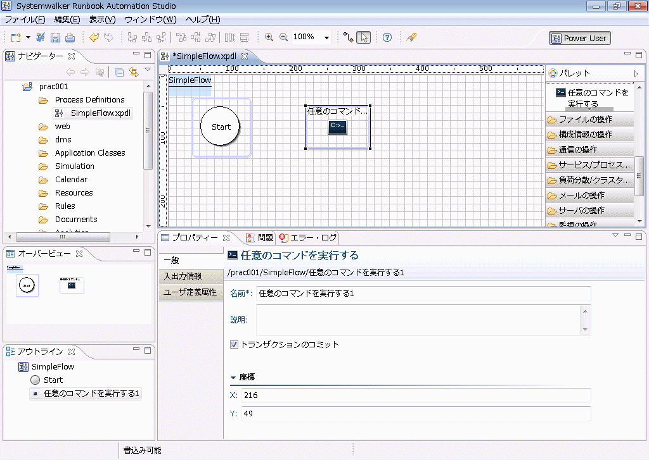
Task: Close the ナビゲーター view tab
Action: [72, 56]
